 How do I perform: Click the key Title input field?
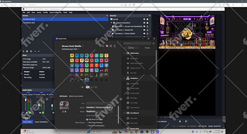click(x=99, y=103)
